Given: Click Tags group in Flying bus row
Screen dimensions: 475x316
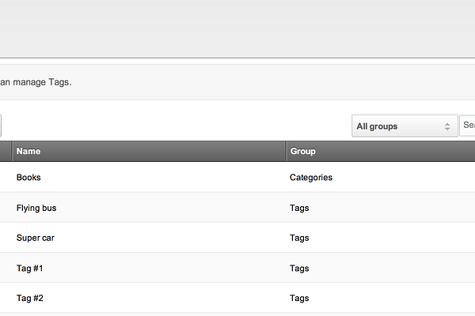Looking at the screenshot, I should click(299, 208).
